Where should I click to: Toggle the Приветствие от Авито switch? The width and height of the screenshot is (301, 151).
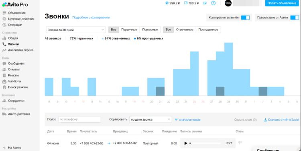click(295, 18)
